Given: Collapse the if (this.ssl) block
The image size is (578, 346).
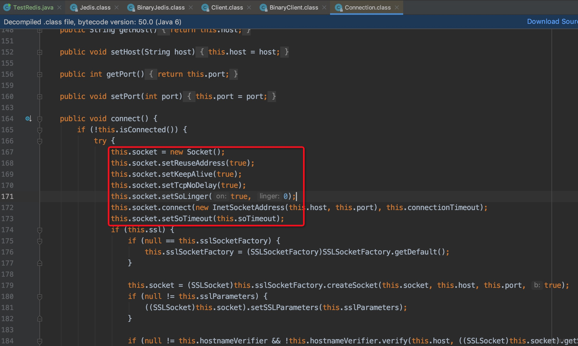Looking at the screenshot, I should [x=40, y=230].
